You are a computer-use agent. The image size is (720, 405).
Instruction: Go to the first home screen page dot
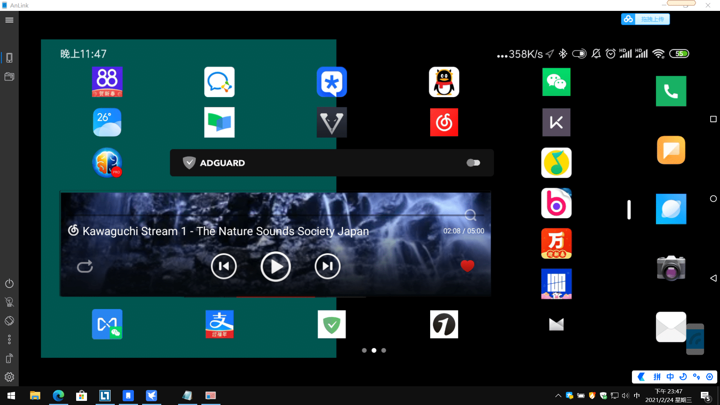point(364,350)
